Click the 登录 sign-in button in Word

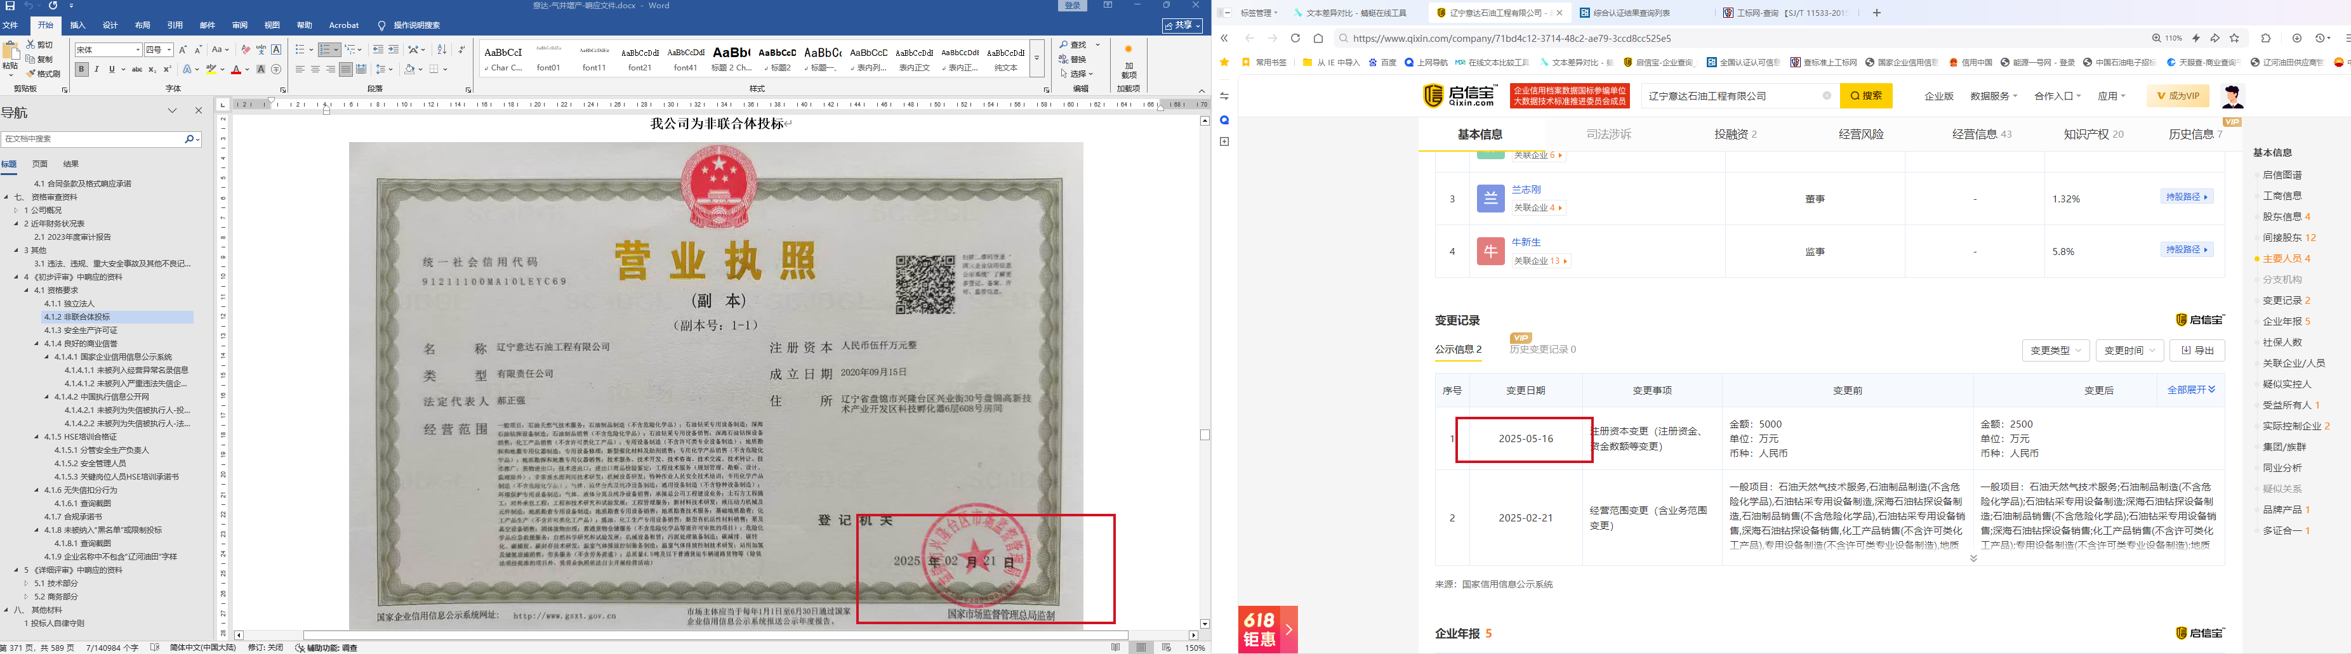[x=1073, y=6]
